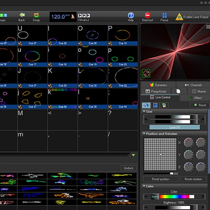Click the link icon on Cue 28
Viewport: 210px width, 210px height.
point(50,86)
